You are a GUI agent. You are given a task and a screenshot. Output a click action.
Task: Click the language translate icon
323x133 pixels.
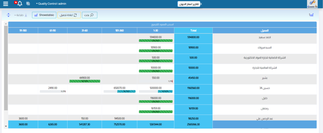coord(28,4)
